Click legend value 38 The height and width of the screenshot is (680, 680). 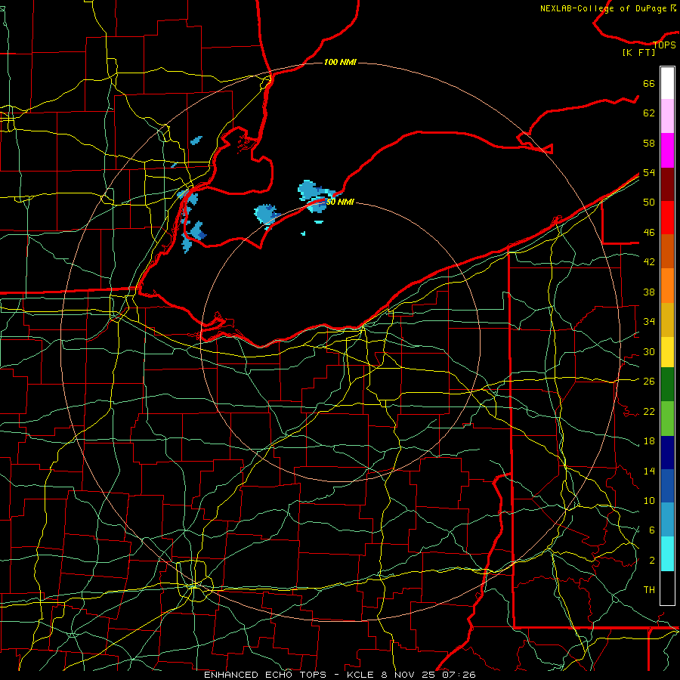click(649, 292)
